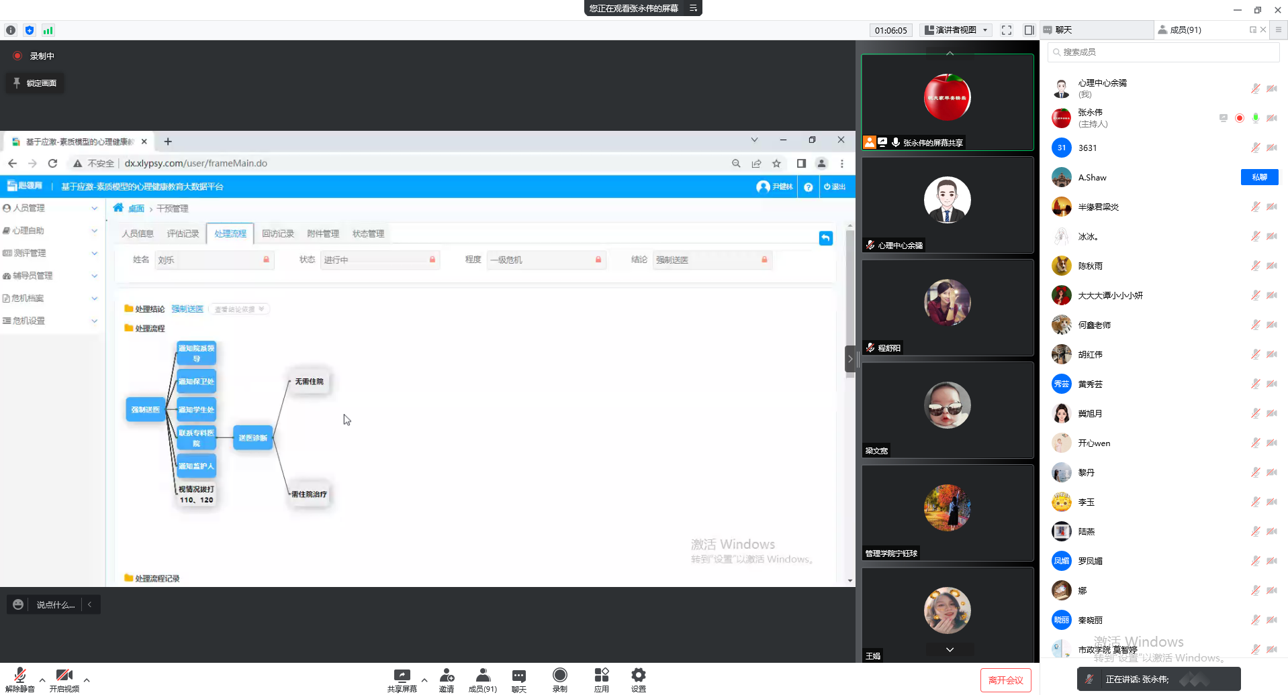Toggle the lock screen pin
Viewport: 1288px width, 695px height.
click(35, 83)
